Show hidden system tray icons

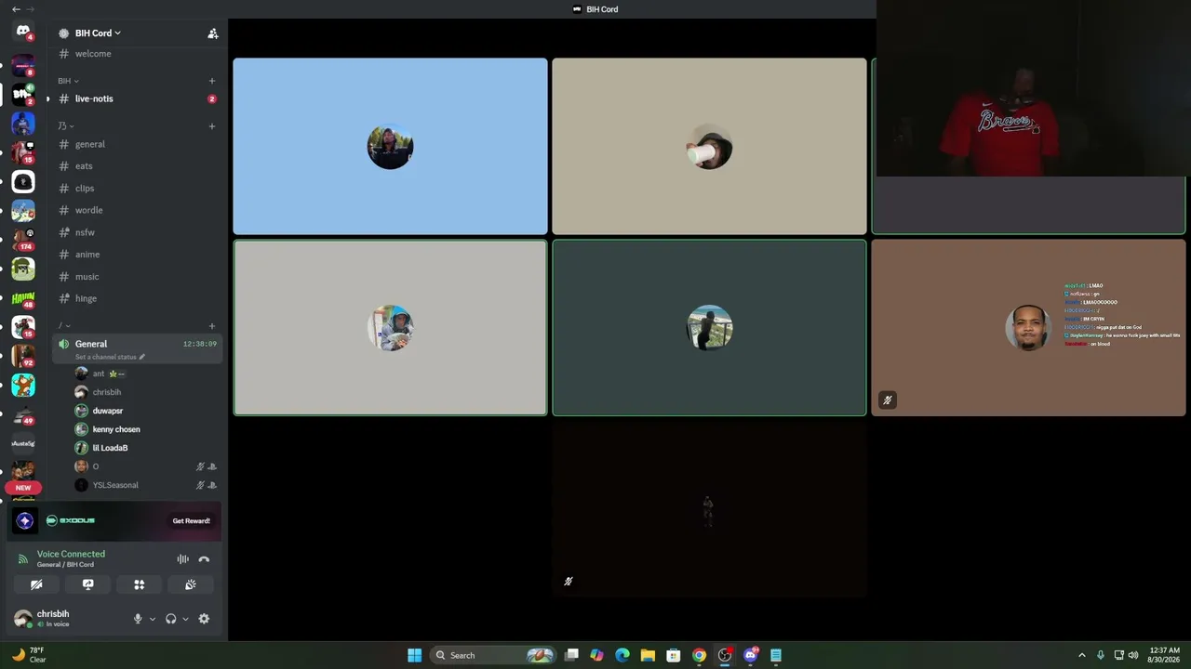click(1081, 655)
